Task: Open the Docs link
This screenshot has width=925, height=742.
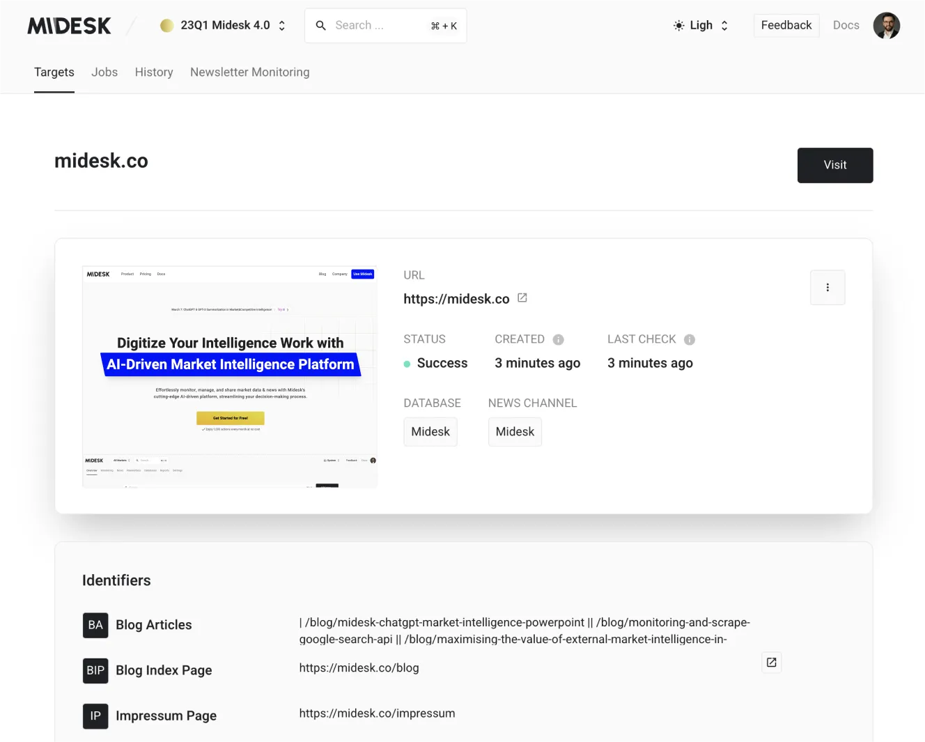Action: [846, 25]
